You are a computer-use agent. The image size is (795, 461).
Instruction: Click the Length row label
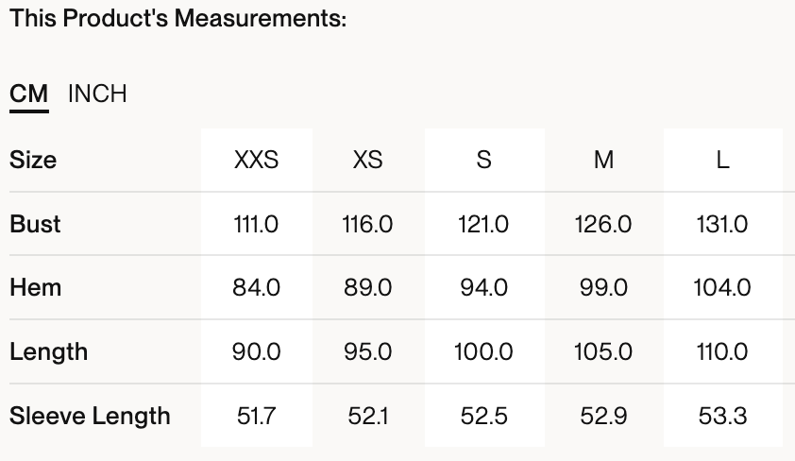pos(48,351)
